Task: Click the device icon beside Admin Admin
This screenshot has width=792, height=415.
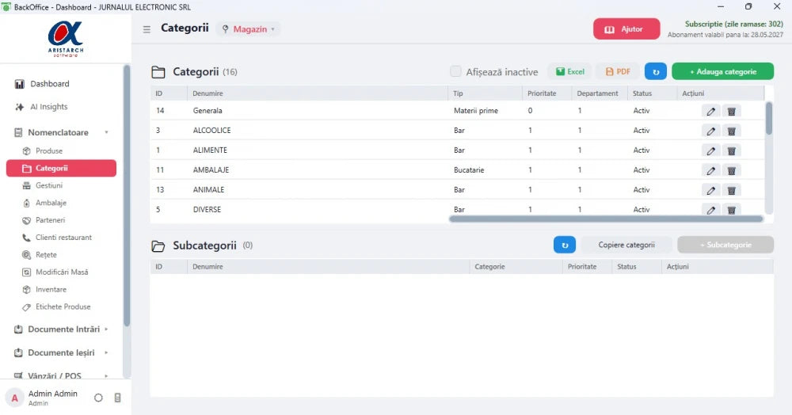Action: point(118,398)
